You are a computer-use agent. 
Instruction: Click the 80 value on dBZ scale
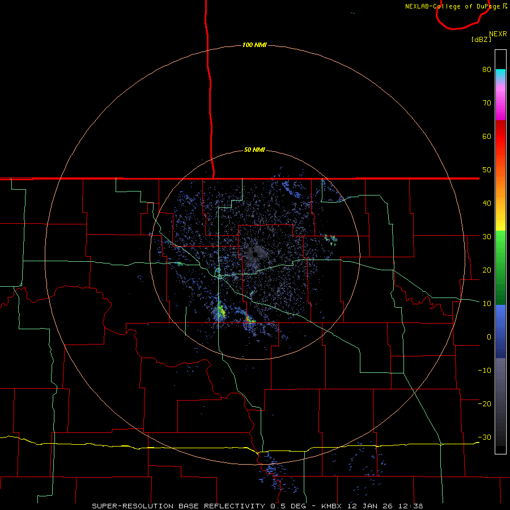[487, 69]
